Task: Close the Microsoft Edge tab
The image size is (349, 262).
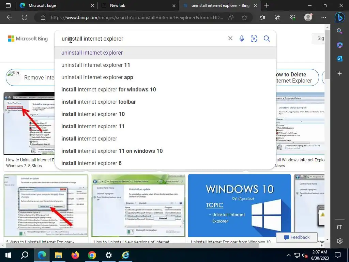Action: click(x=93, y=5)
